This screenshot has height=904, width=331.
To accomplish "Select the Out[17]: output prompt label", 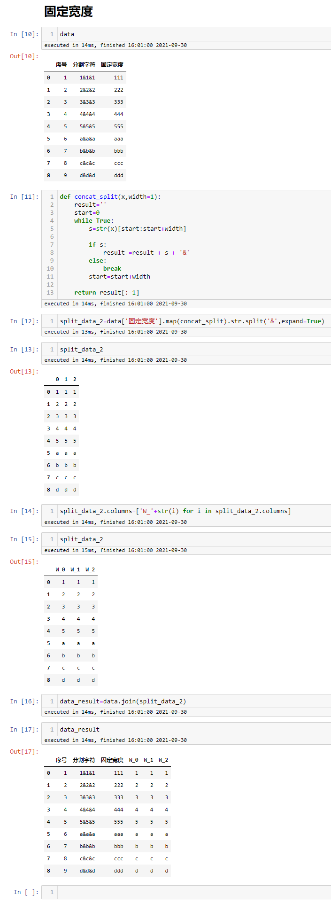I will tap(24, 752).
